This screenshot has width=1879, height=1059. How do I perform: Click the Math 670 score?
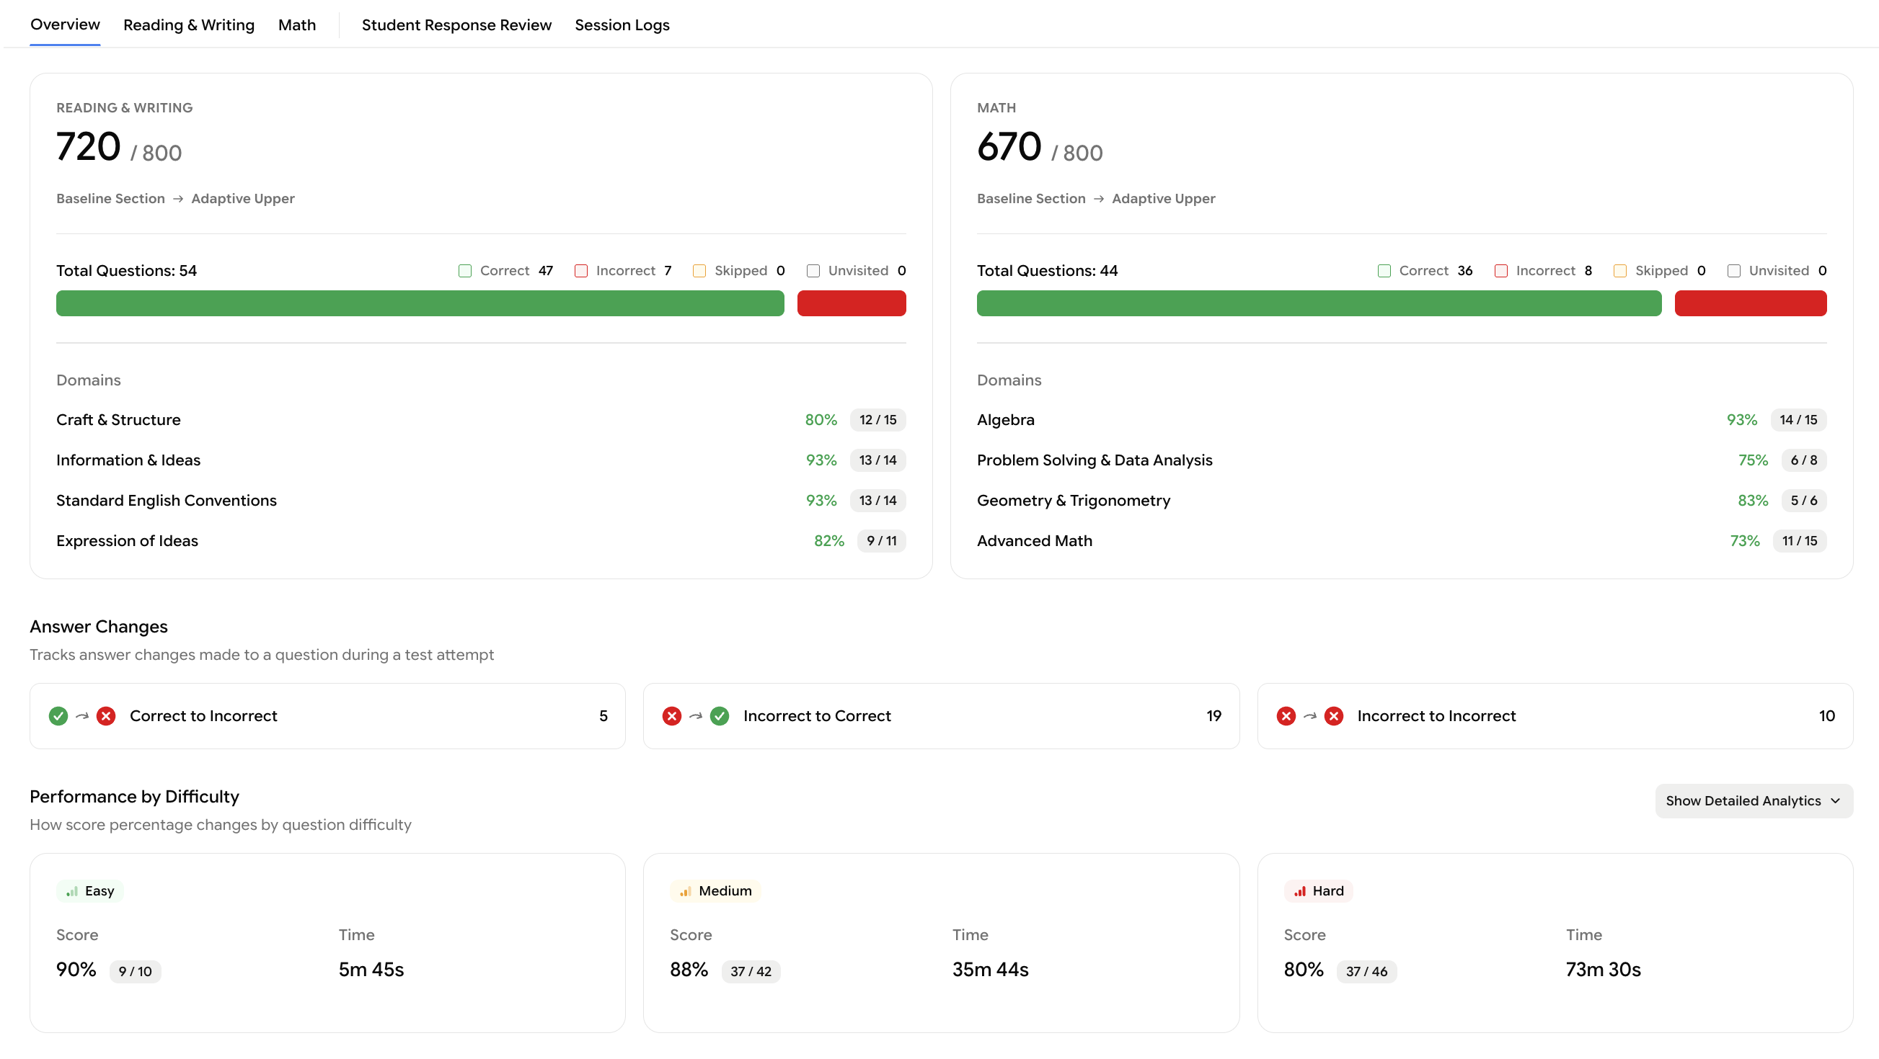(x=1009, y=147)
